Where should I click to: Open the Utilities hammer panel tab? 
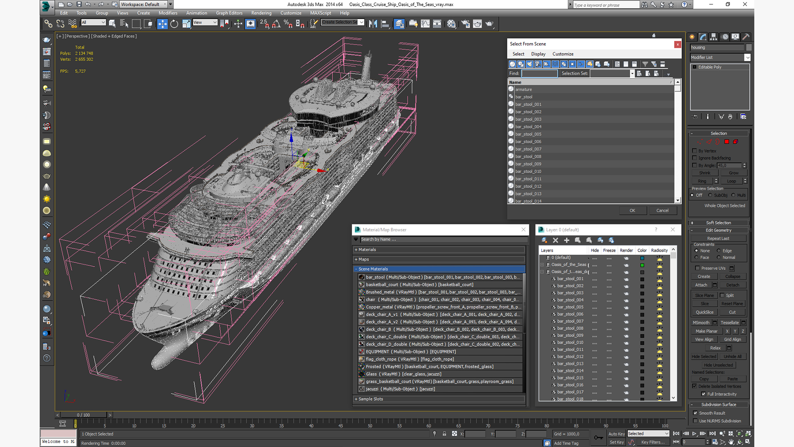pos(746,37)
